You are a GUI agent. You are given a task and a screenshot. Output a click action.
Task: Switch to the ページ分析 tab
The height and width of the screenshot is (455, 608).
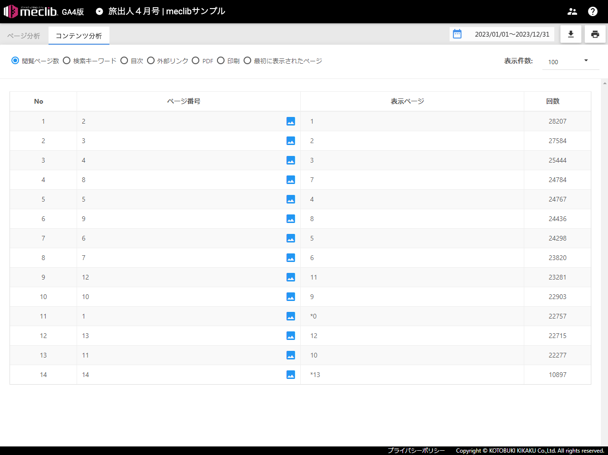pos(24,36)
